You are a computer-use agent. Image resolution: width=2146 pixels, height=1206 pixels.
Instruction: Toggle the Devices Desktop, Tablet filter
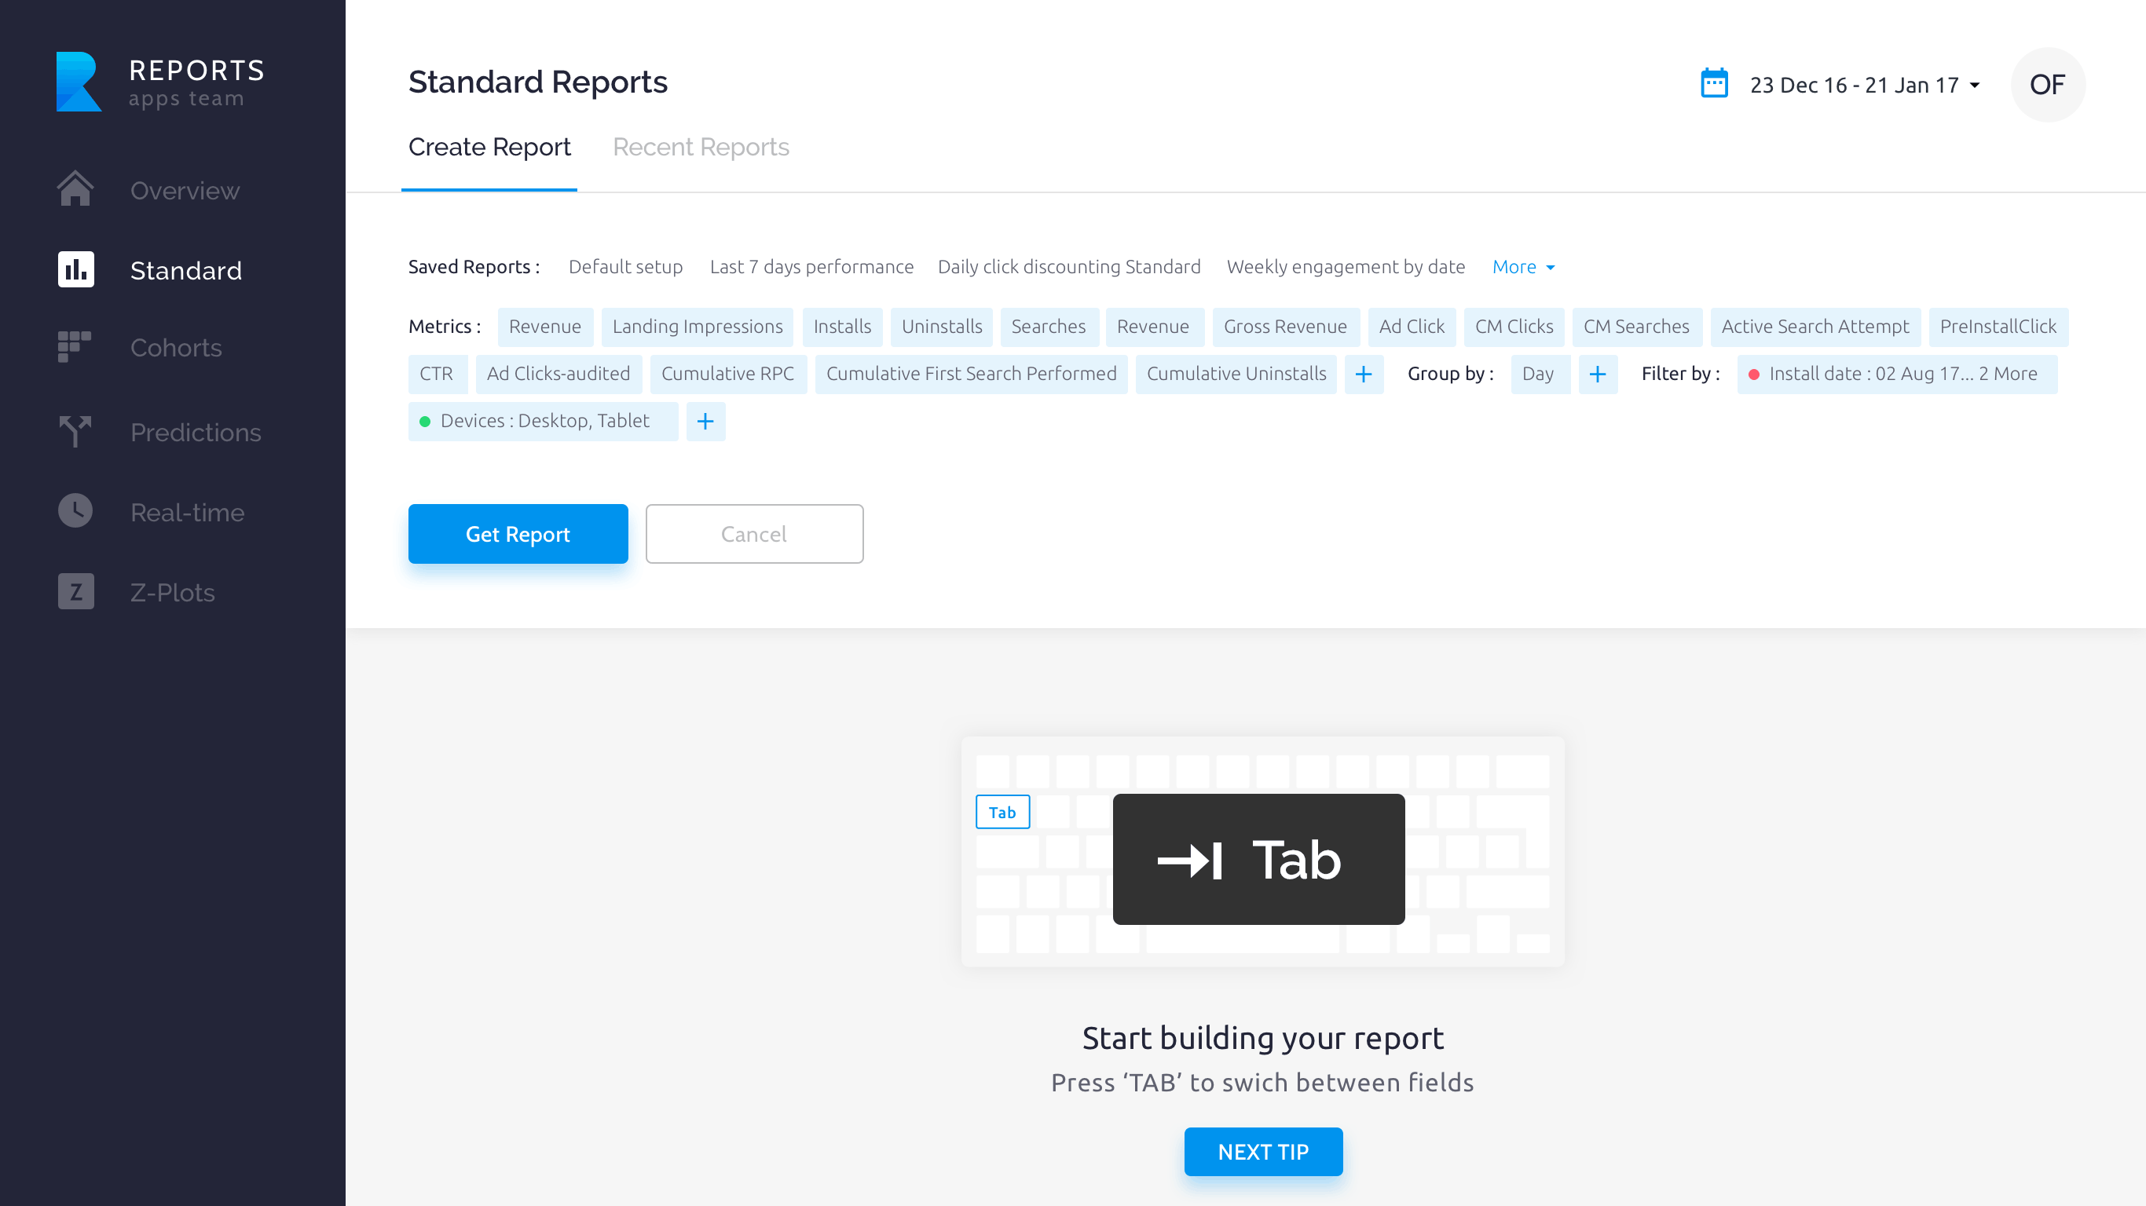click(x=543, y=422)
